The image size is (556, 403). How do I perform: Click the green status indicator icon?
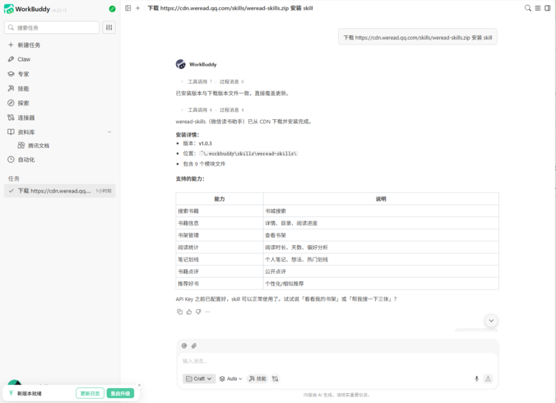coord(112,9)
